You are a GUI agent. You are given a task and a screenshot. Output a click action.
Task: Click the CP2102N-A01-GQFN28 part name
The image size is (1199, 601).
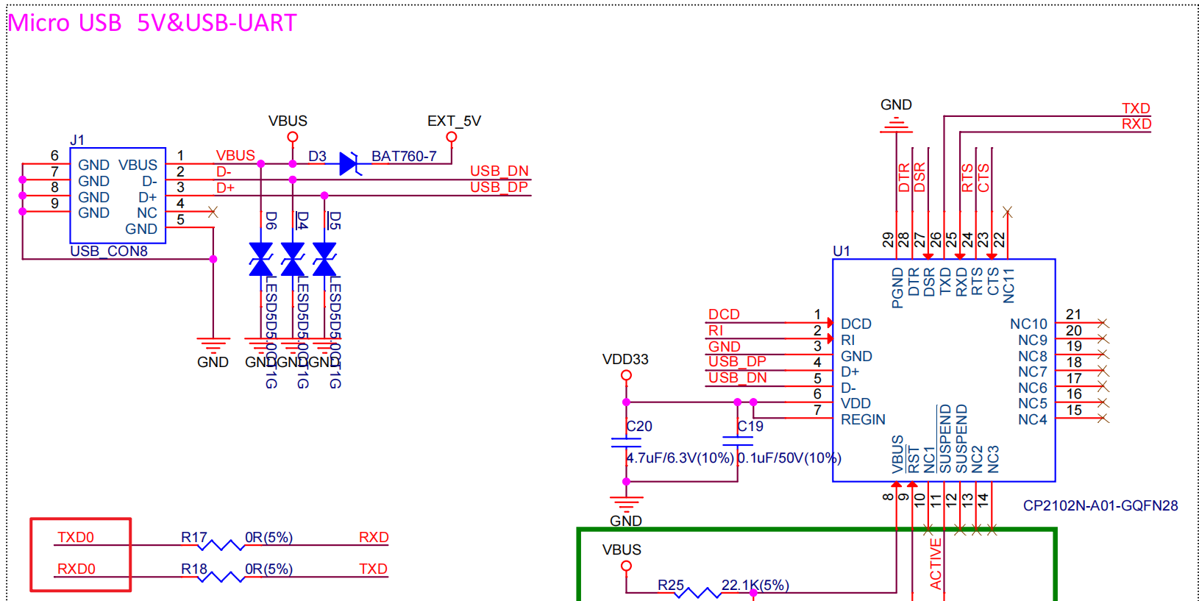click(1100, 505)
